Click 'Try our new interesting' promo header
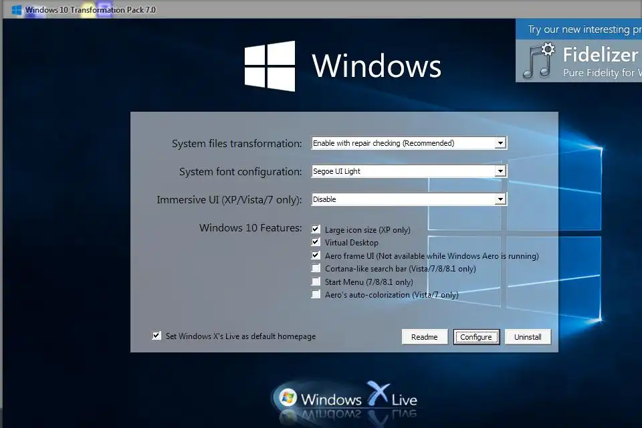The height and width of the screenshot is (428, 642). [578, 29]
